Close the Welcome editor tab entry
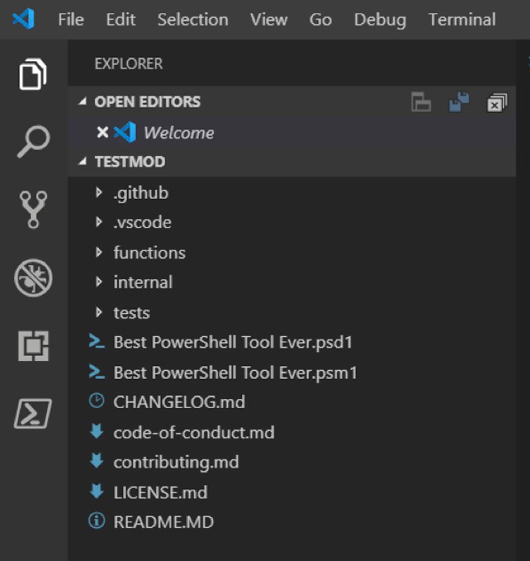 coord(103,132)
